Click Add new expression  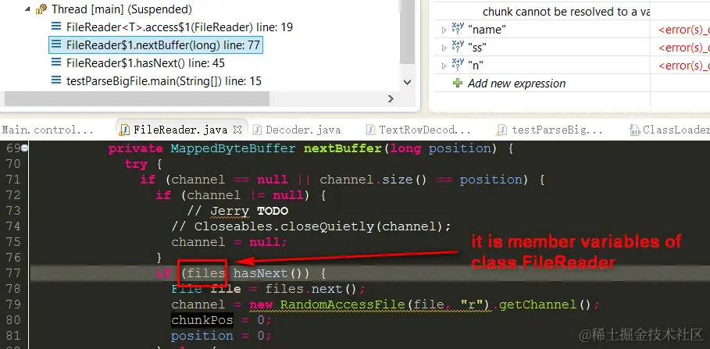(x=516, y=84)
